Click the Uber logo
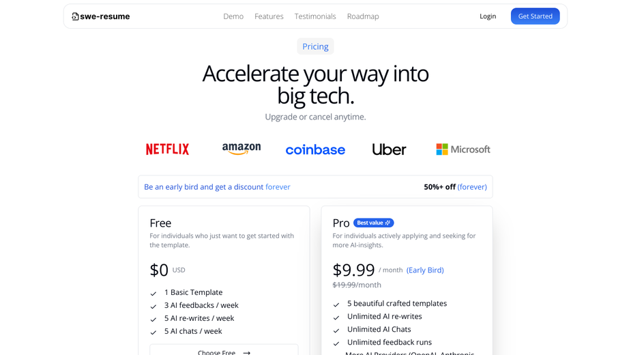Screen dimensions: 631x355 coord(389,150)
